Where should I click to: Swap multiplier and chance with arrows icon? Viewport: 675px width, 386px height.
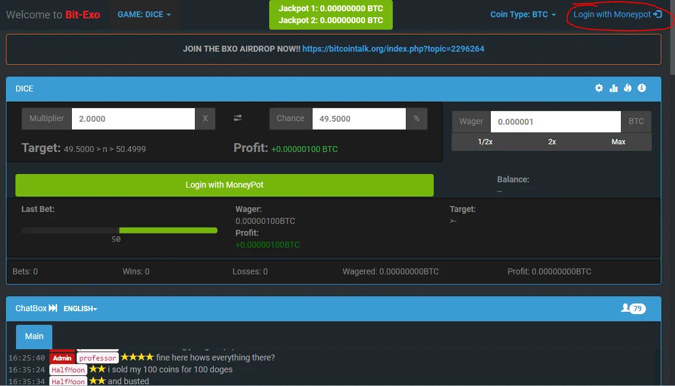[238, 118]
